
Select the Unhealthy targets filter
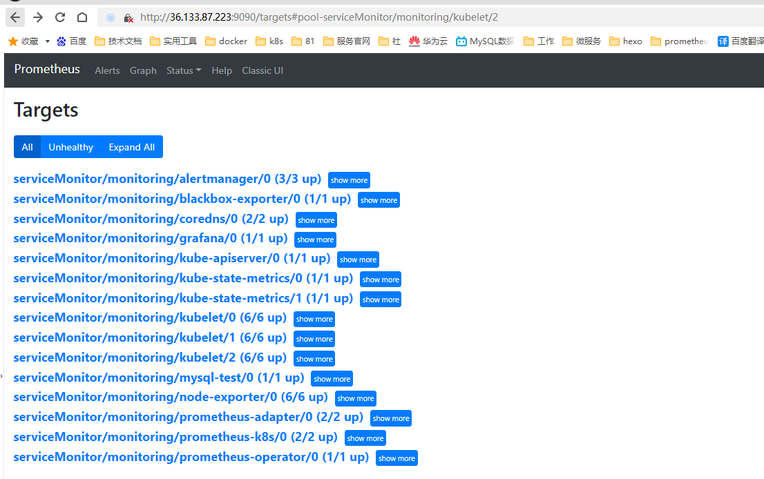tap(70, 147)
